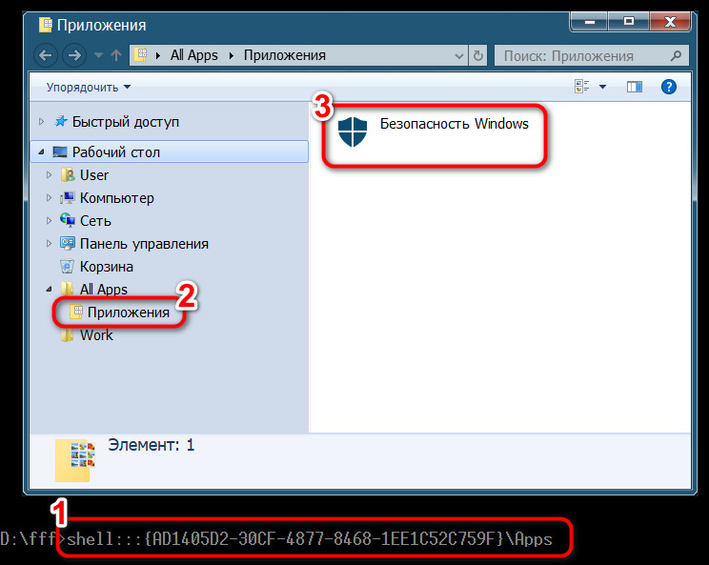Select Сеть in the navigation pane
709x565 pixels.
(x=95, y=221)
